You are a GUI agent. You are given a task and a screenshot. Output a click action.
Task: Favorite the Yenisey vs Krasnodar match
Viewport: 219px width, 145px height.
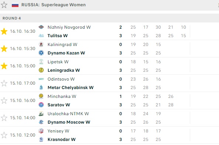pyautogui.click(x=4, y=135)
